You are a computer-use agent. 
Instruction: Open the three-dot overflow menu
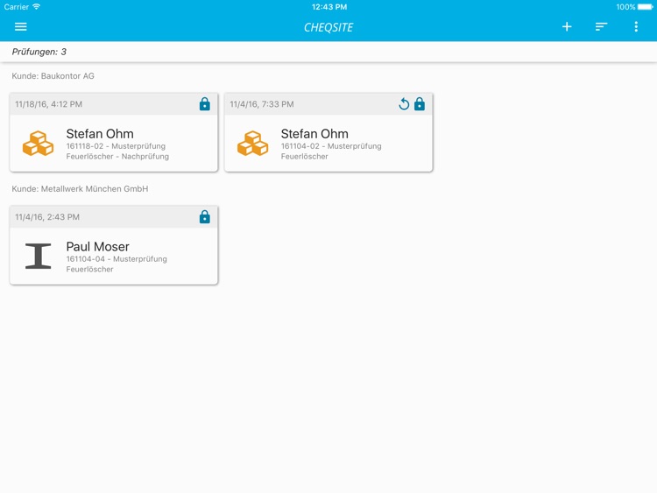[x=636, y=27]
